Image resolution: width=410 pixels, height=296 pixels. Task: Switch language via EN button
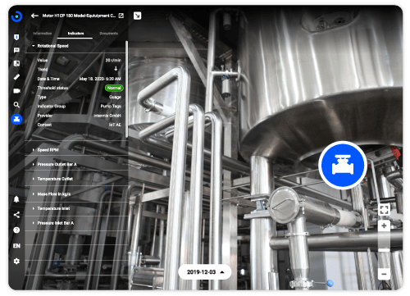click(16, 246)
